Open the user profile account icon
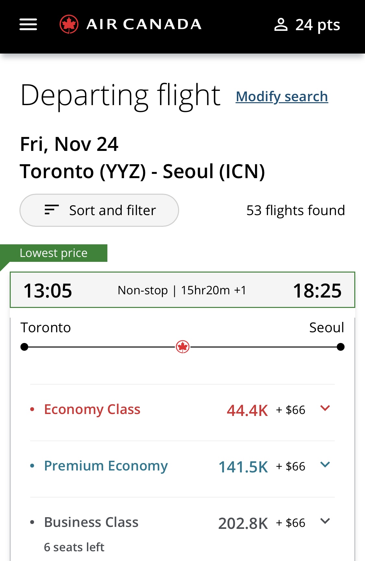365x561 pixels. pos(281,25)
